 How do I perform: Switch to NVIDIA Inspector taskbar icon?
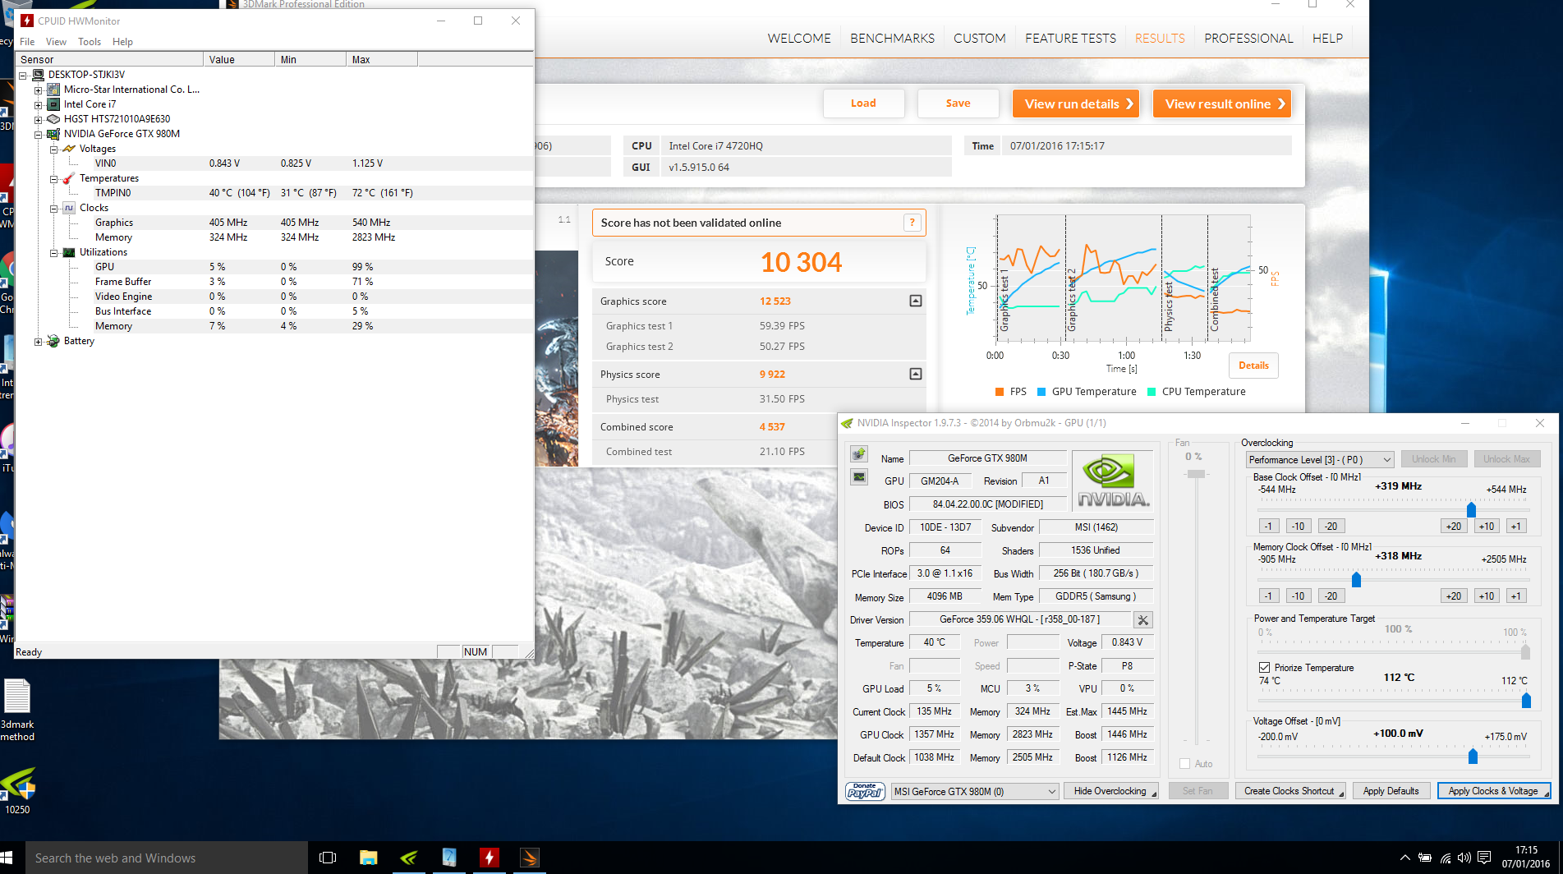408,858
